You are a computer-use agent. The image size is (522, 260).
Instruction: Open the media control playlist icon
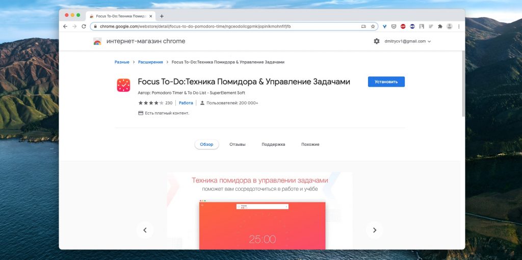click(x=431, y=27)
